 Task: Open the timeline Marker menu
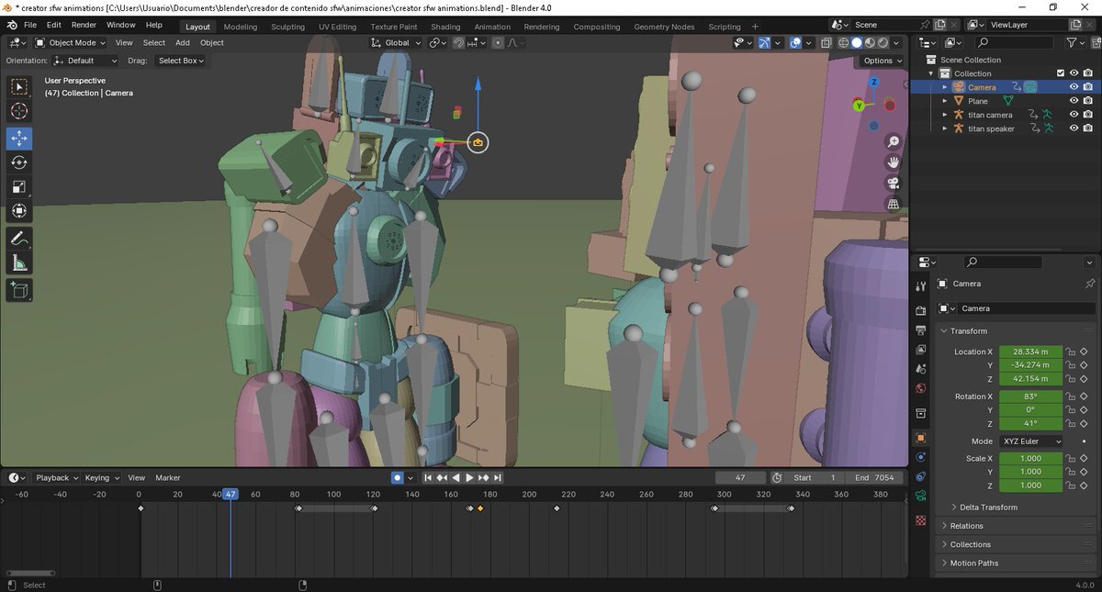click(168, 477)
